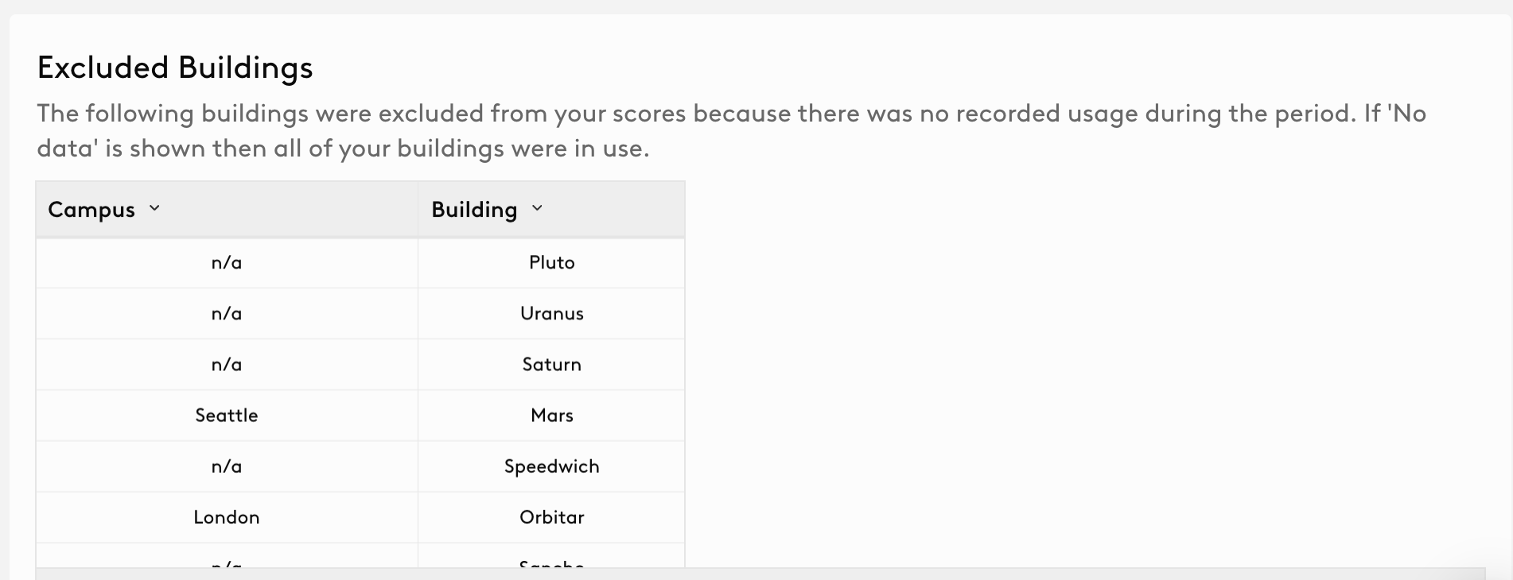The image size is (1513, 580).
Task: Click the Uranus building cell
Action: coord(551,314)
